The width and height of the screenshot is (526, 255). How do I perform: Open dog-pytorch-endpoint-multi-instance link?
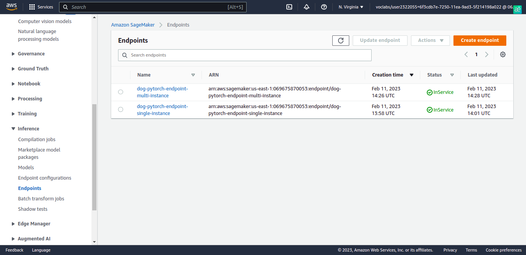coord(162,92)
